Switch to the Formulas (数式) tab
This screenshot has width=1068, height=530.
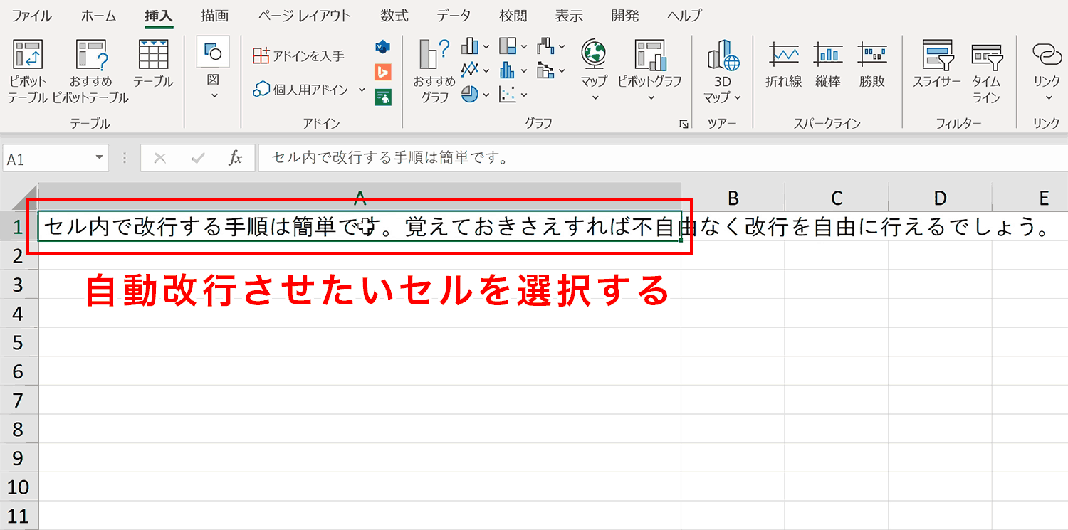(394, 16)
